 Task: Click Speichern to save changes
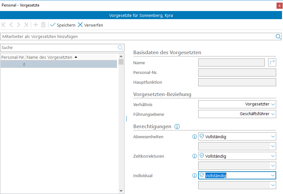(x=63, y=25)
